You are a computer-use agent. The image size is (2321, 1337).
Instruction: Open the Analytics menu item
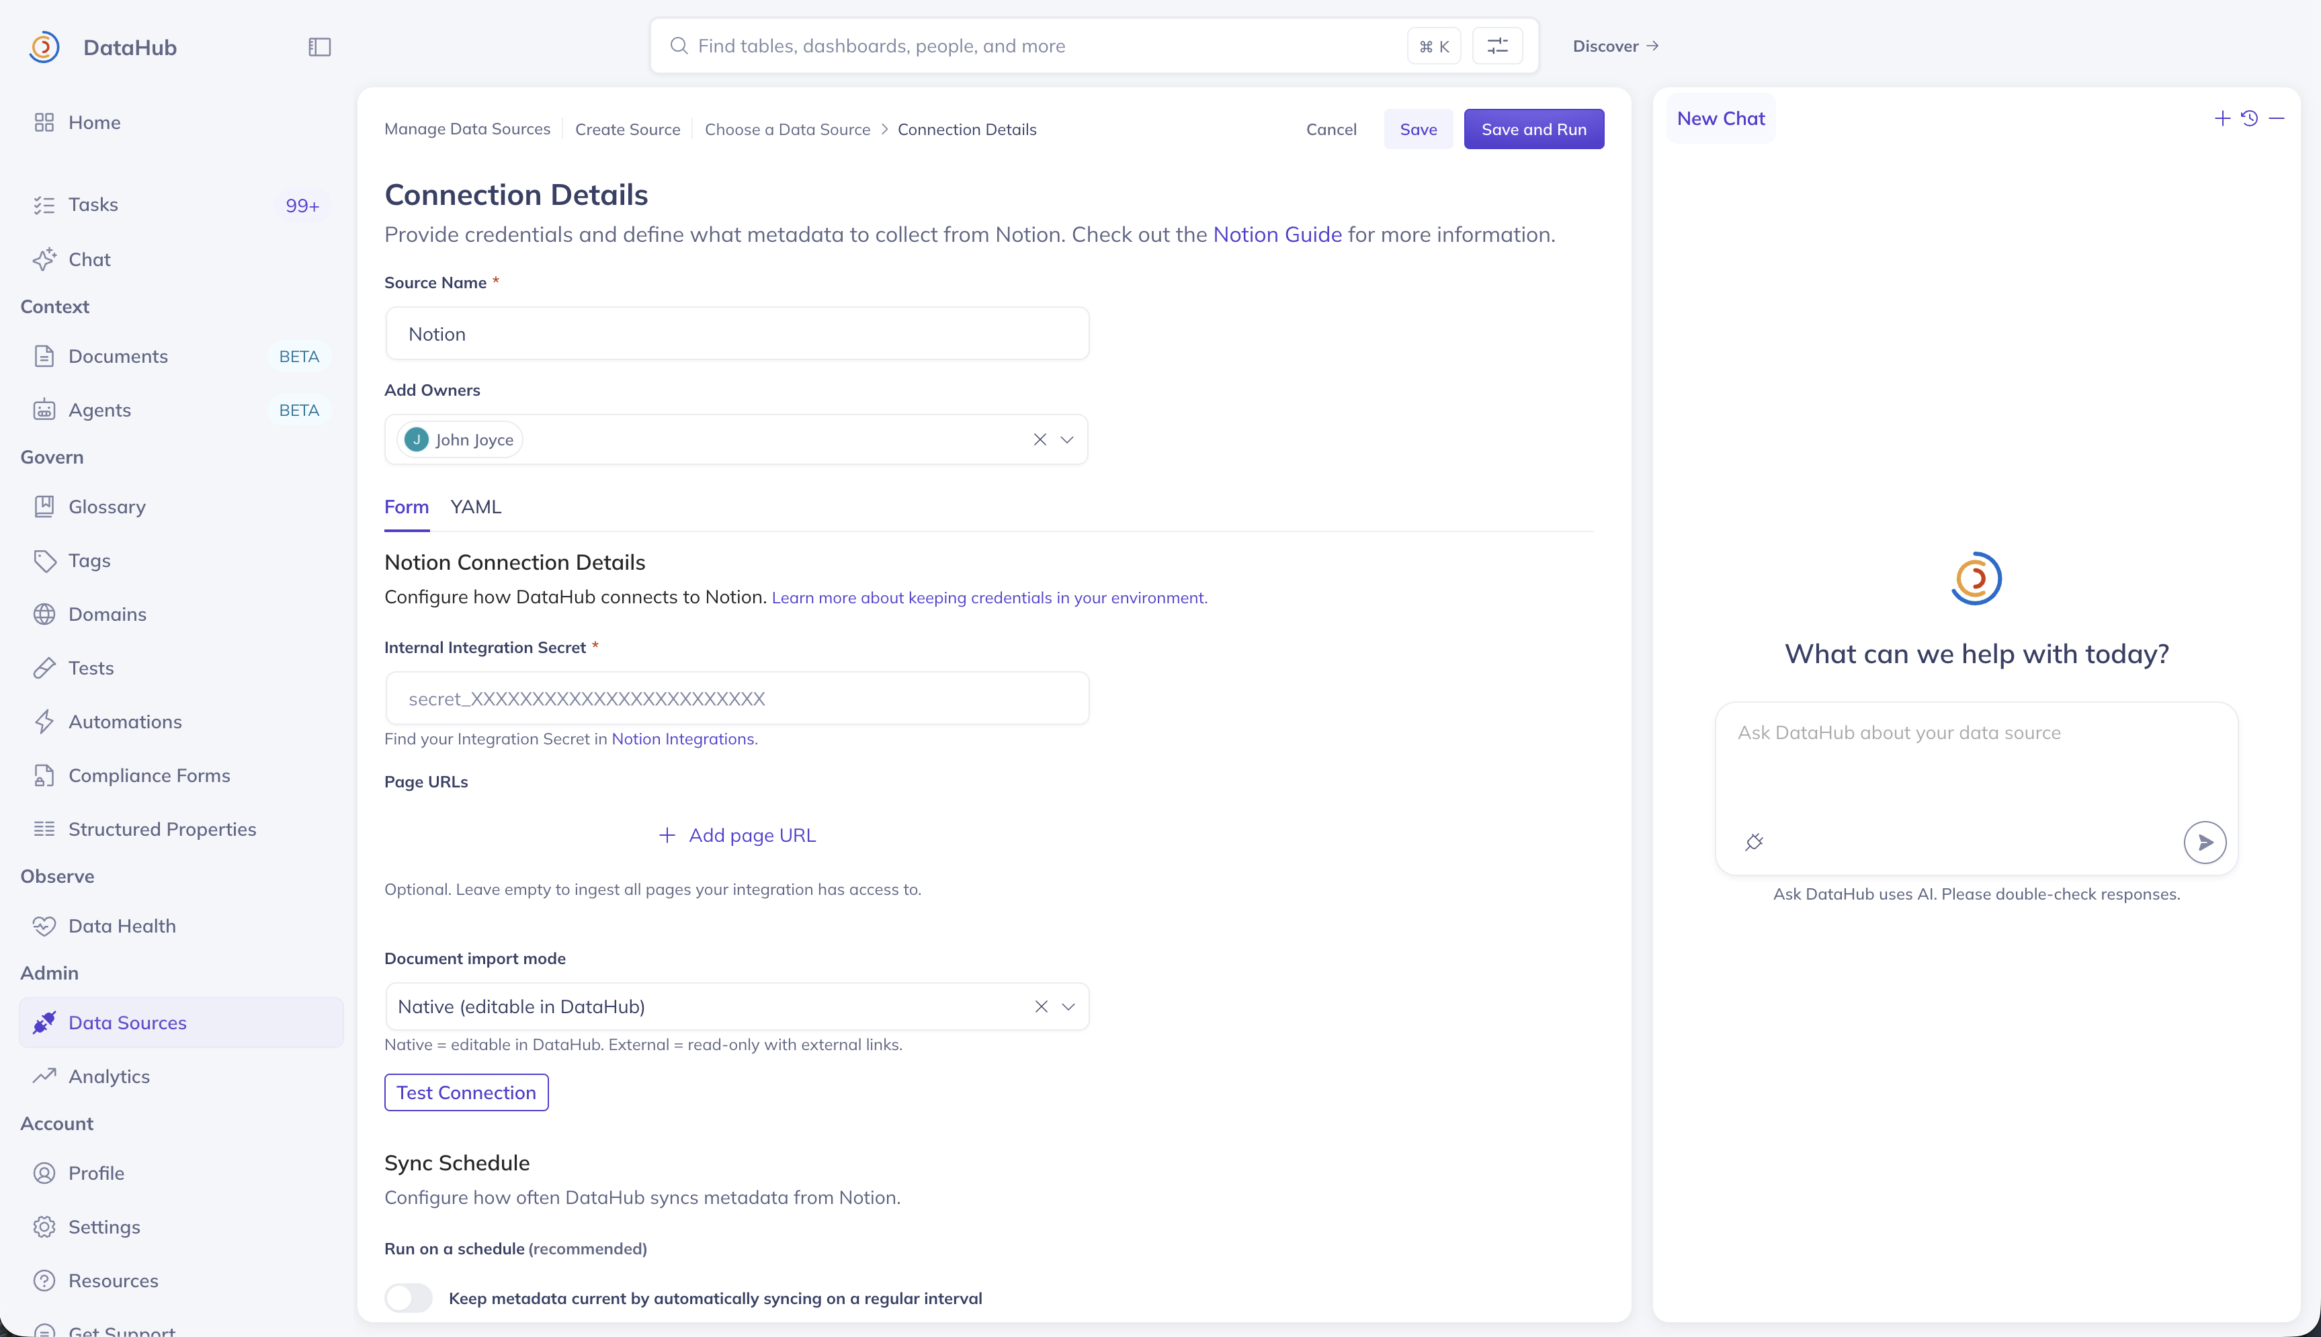[181, 1076]
